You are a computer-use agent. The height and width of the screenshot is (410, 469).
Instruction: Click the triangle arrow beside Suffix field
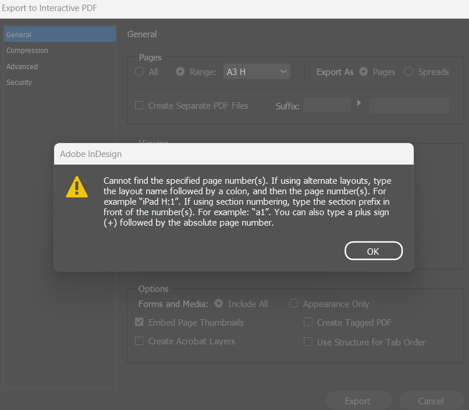click(x=359, y=103)
